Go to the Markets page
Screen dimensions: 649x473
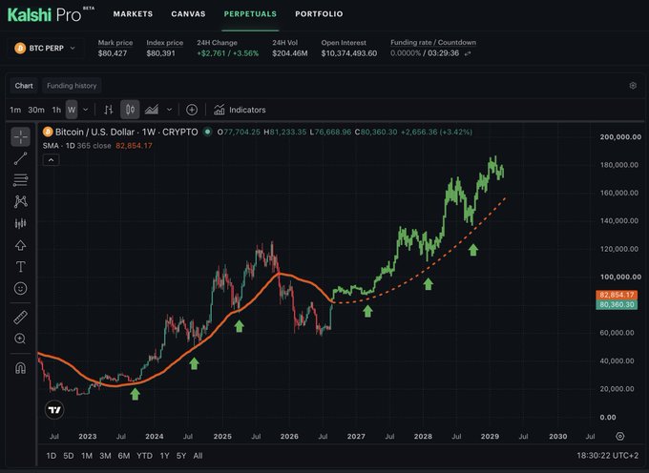coord(133,13)
